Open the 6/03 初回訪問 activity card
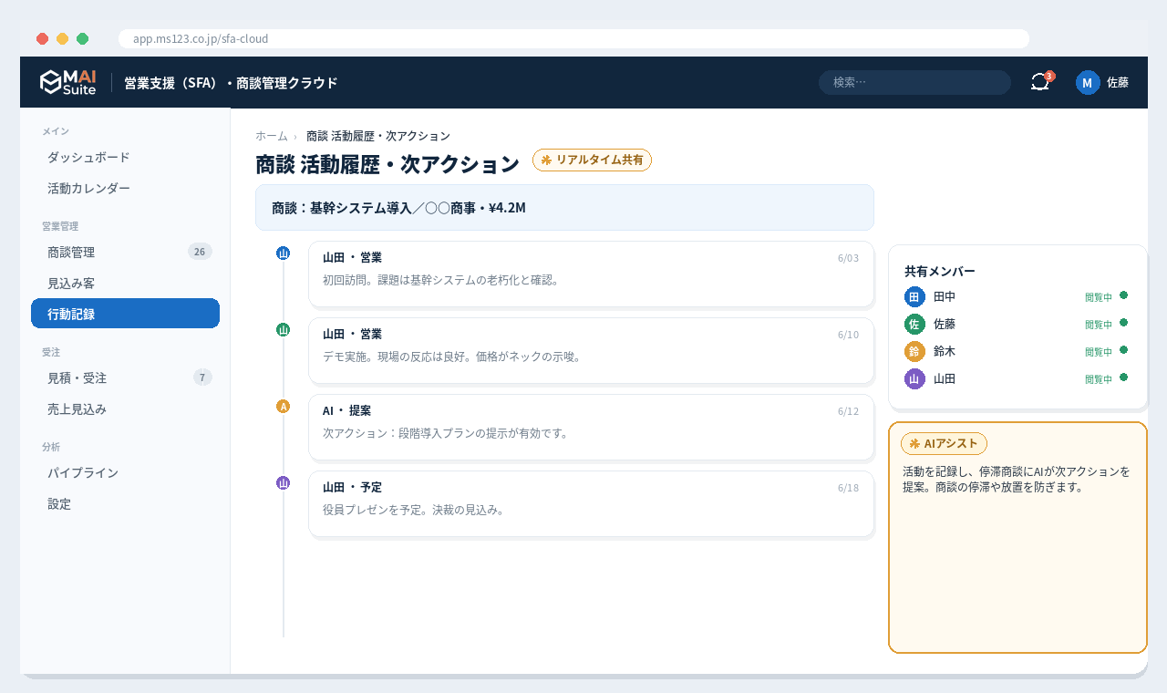 tap(591, 274)
